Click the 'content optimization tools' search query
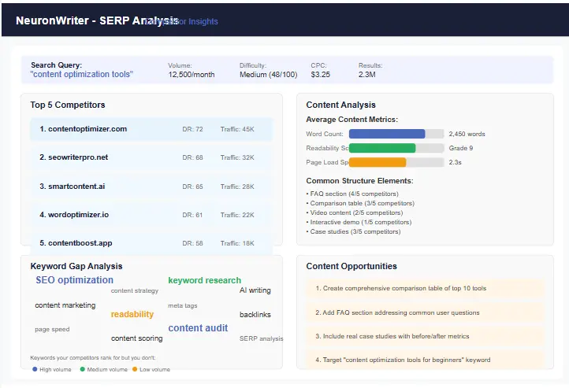The height and width of the screenshot is (388, 569). pos(82,74)
